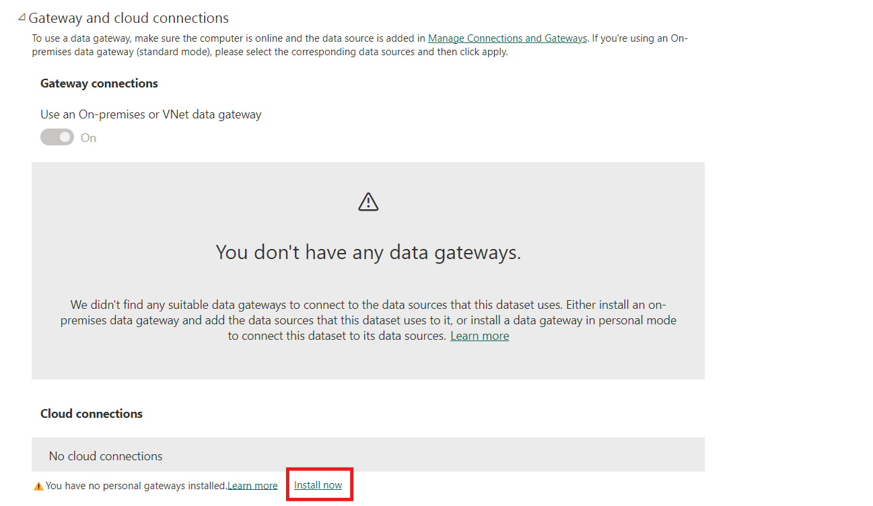Expand the No cloud connections row
This screenshot has height=506, width=873.
click(x=105, y=456)
